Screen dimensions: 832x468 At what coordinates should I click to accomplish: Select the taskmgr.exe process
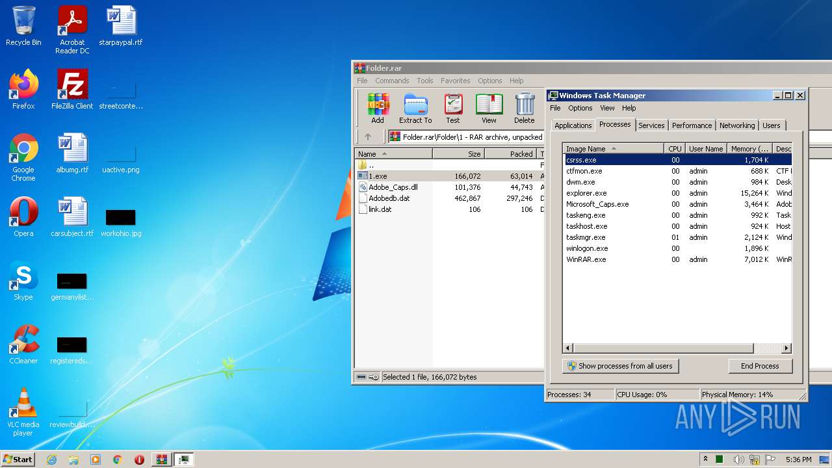tap(677, 237)
